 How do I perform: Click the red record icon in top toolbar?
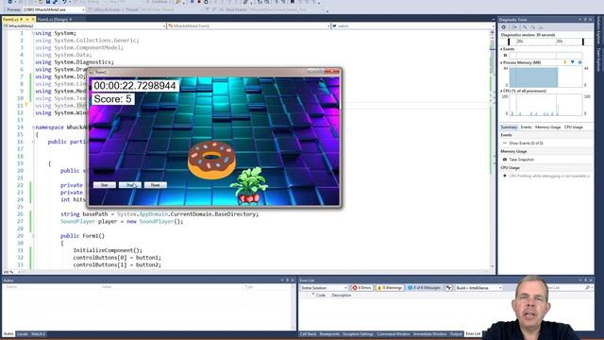[x=199, y=2]
